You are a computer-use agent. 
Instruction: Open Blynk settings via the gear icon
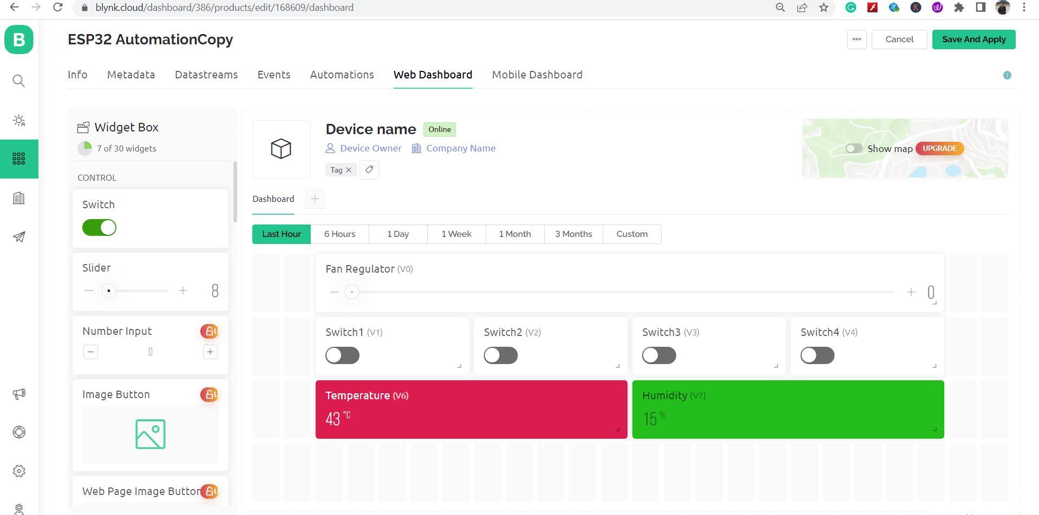pos(19,471)
